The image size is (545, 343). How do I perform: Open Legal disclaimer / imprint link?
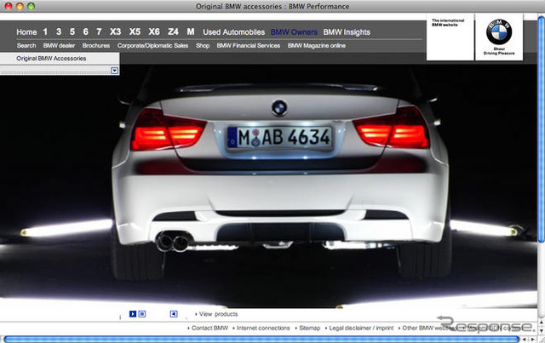point(359,328)
